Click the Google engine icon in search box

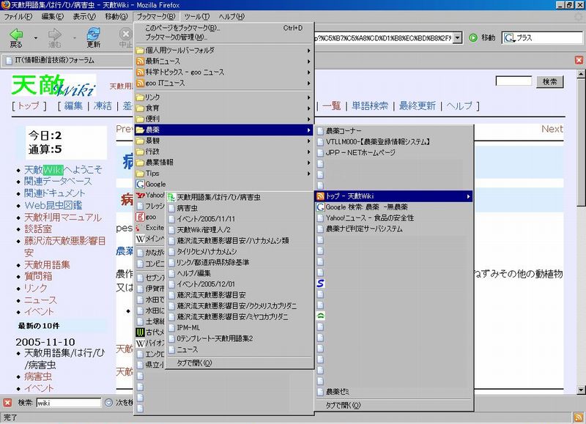(509, 37)
